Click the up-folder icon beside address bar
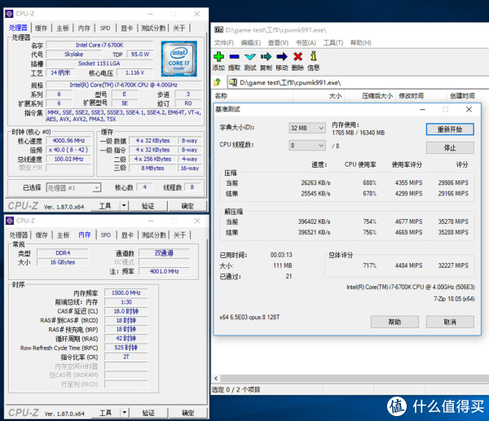This screenshot has height=421, width=489. [x=218, y=82]
